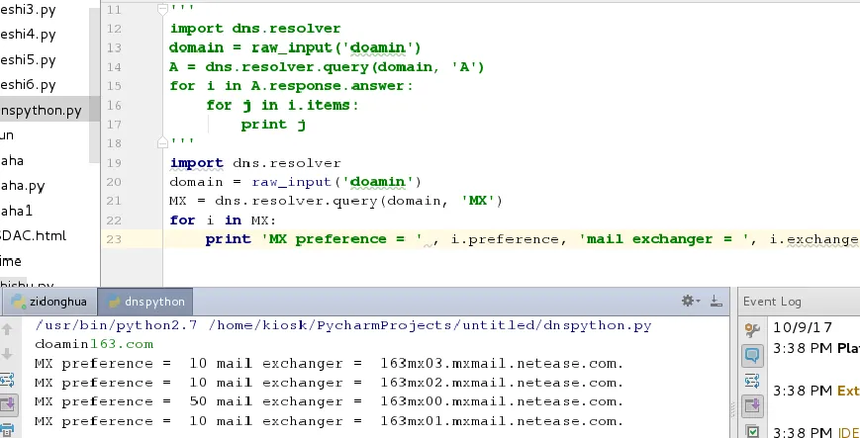The width and height of the screenshot is (860, 438).
Task: Collapse the fold marker at line 18
Action: (x=162, y=143)
